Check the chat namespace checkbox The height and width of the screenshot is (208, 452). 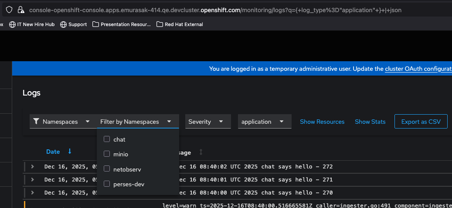click(x=107, y=139)
